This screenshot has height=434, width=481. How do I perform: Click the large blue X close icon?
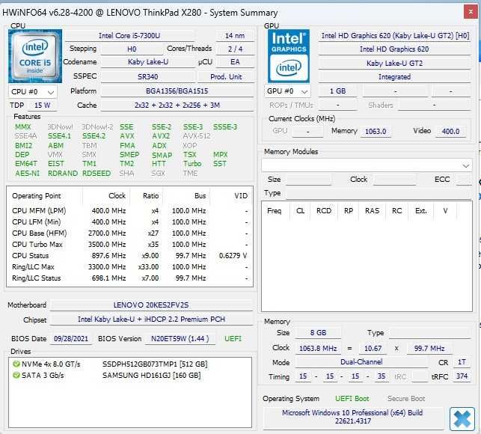click(x=462, y=419)
